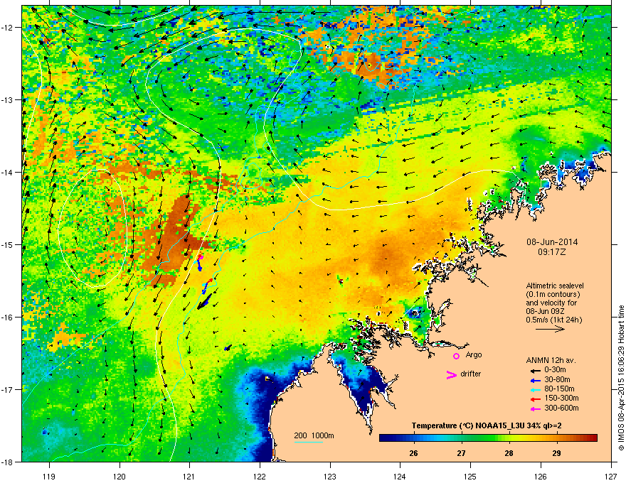This screenshot has height=483, width=626.
Task: Click the '150-300m' depth label
Action: click(561, 398)
